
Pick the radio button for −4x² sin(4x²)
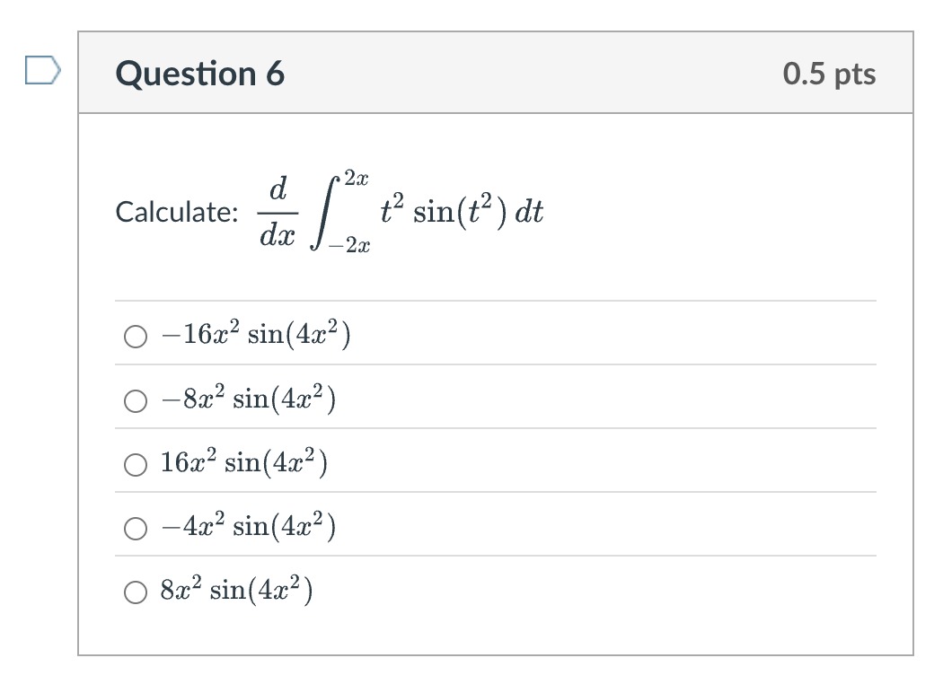[x=136, y=529]
